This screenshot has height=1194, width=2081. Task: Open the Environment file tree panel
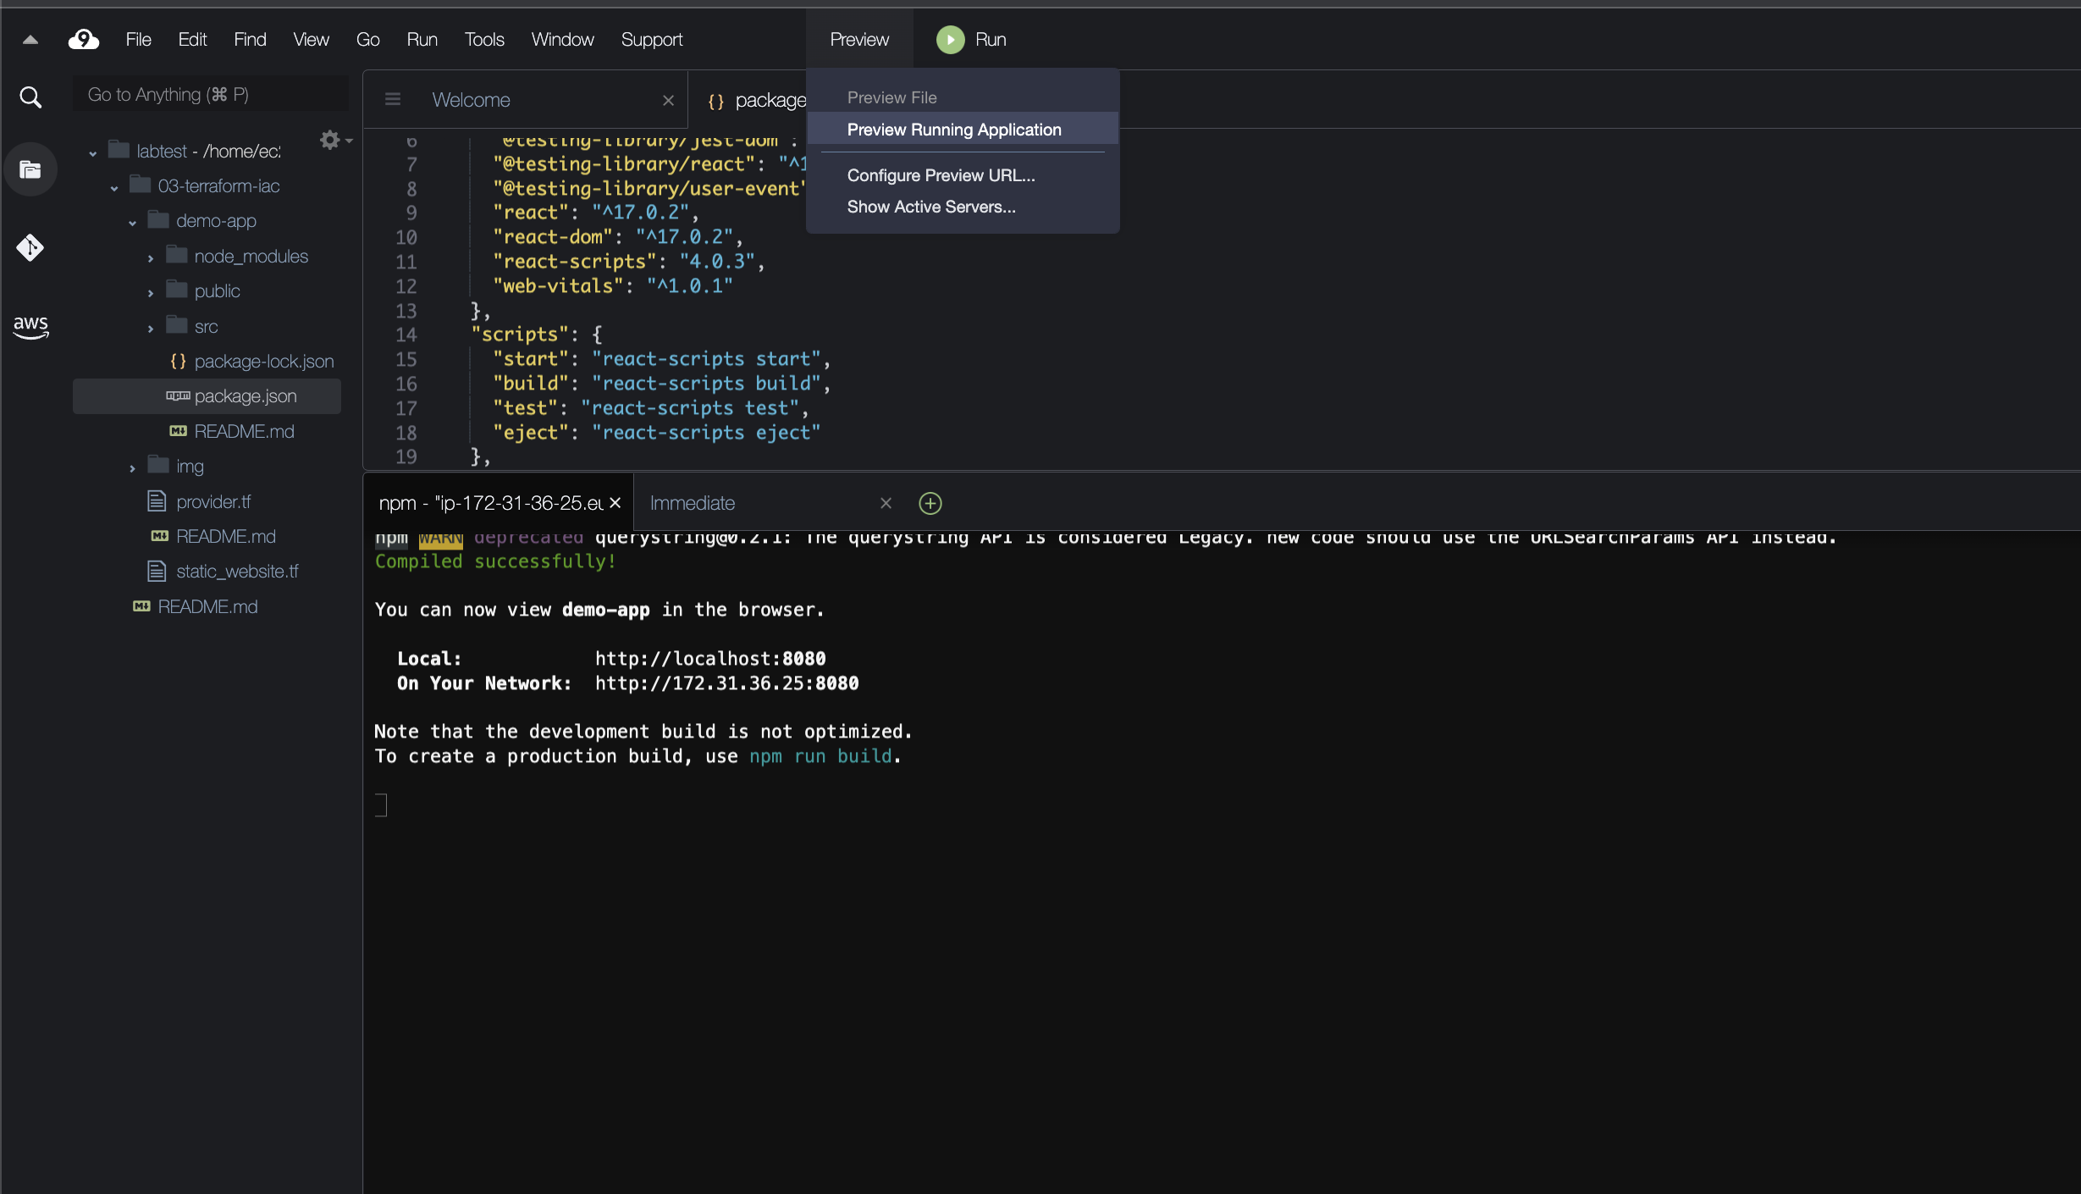(x=30, y=169)
